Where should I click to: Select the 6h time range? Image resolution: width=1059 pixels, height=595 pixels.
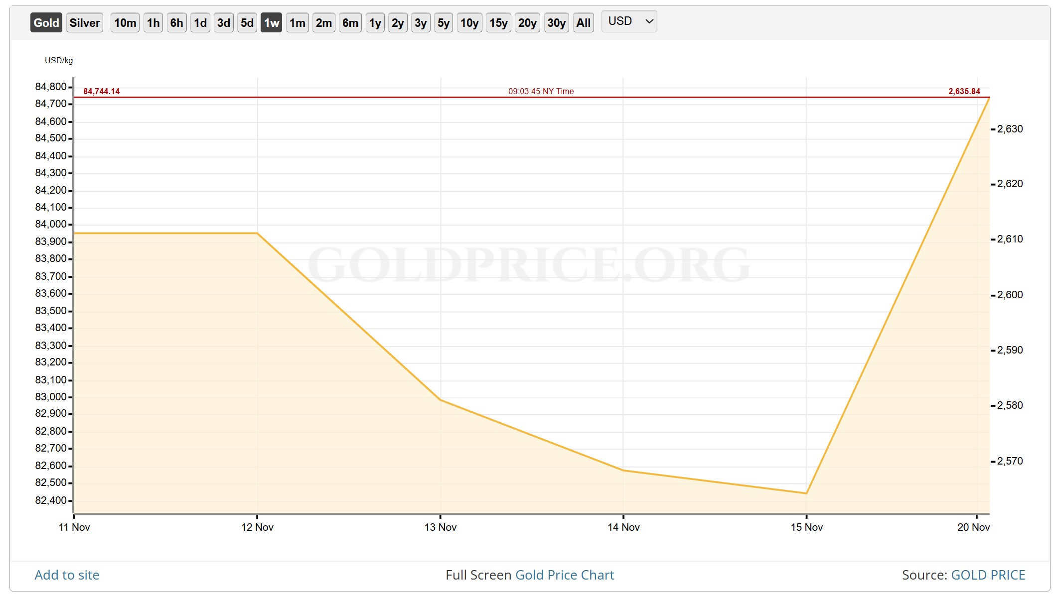[x=177, y=23]
